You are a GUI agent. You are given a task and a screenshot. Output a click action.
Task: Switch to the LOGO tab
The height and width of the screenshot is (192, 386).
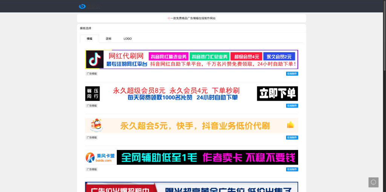(127, 39)
